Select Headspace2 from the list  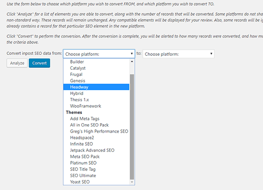[x=96, y=137]
